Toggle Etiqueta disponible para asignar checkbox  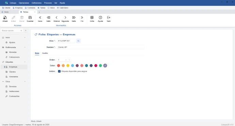point(59,71)
